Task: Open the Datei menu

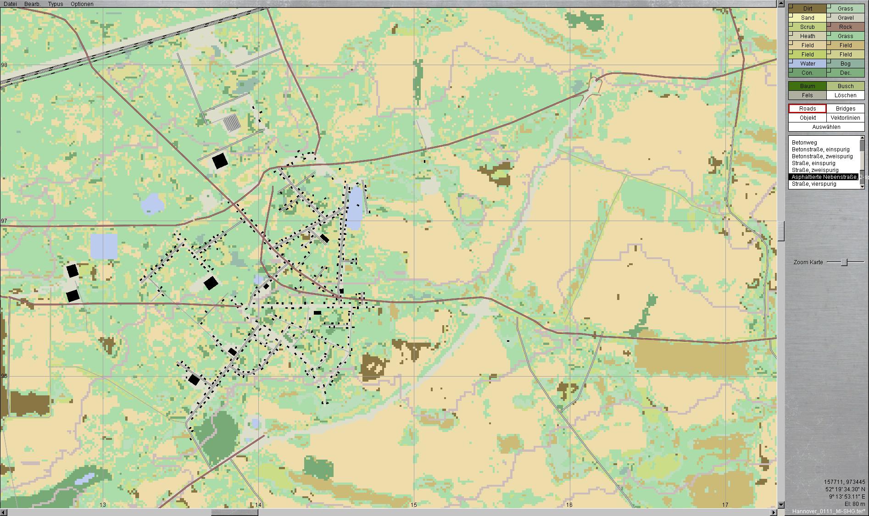Action: coord(10,4)
